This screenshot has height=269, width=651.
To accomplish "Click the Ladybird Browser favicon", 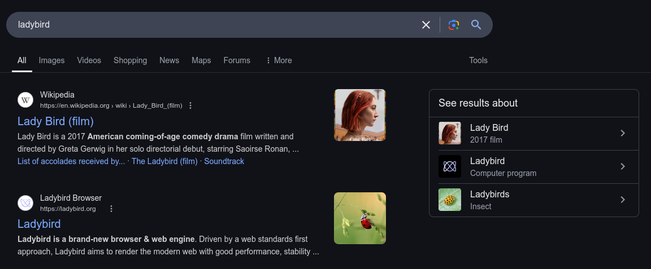I will 25,203.
